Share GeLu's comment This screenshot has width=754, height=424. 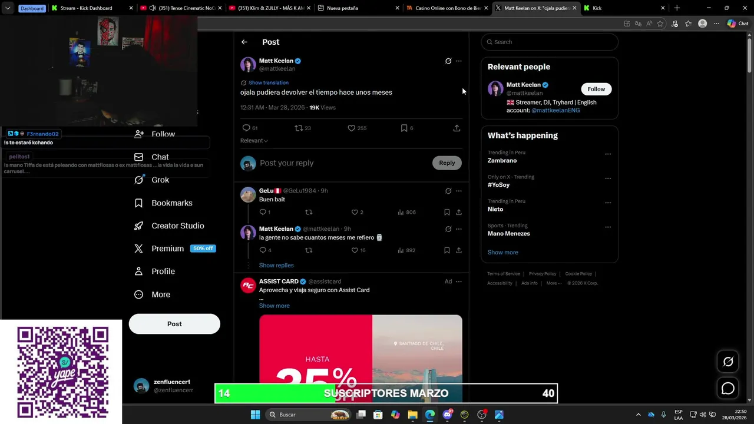pyautogui.click(x=459, y=212)
